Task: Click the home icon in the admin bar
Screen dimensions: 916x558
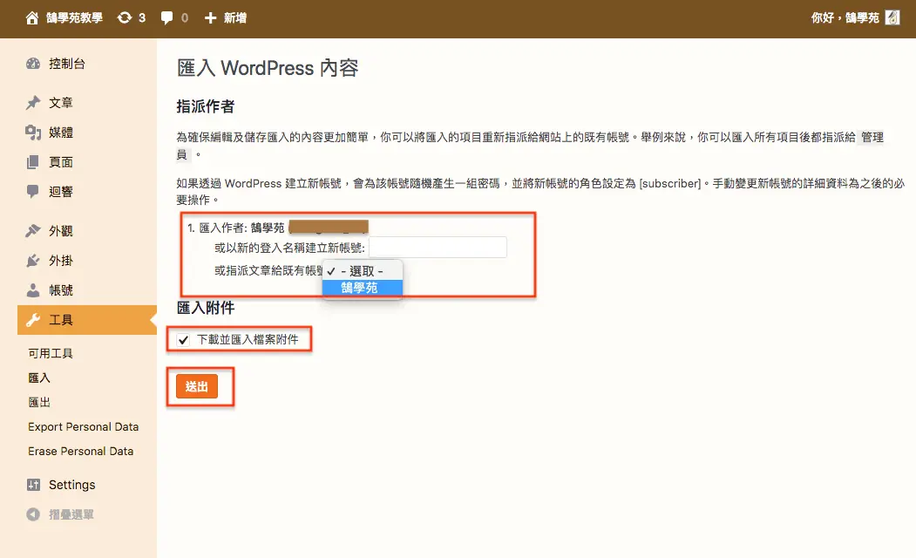Action: coord(32,18)
